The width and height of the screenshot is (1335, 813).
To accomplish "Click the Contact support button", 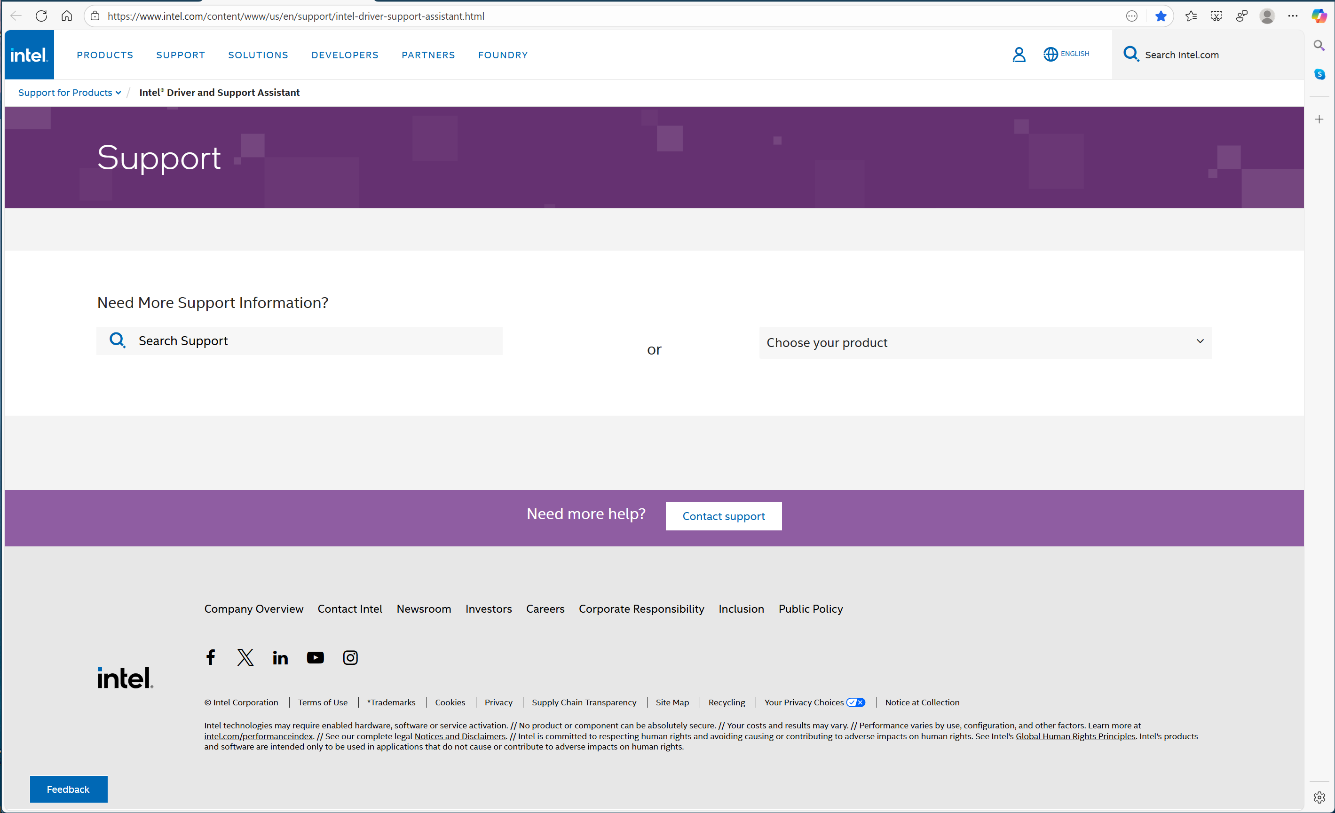I will tap(723, 516).
